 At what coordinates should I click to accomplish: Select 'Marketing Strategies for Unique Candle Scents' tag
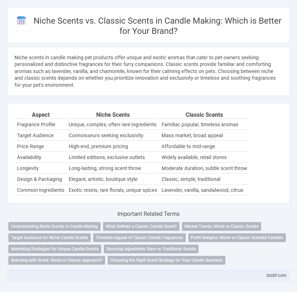tap(55, 249)
